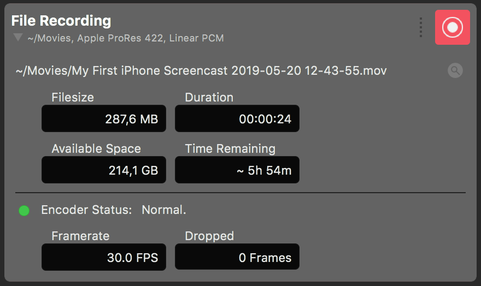Click the Available Space label
Screen dimensions: 481x286
pos(96,149)
